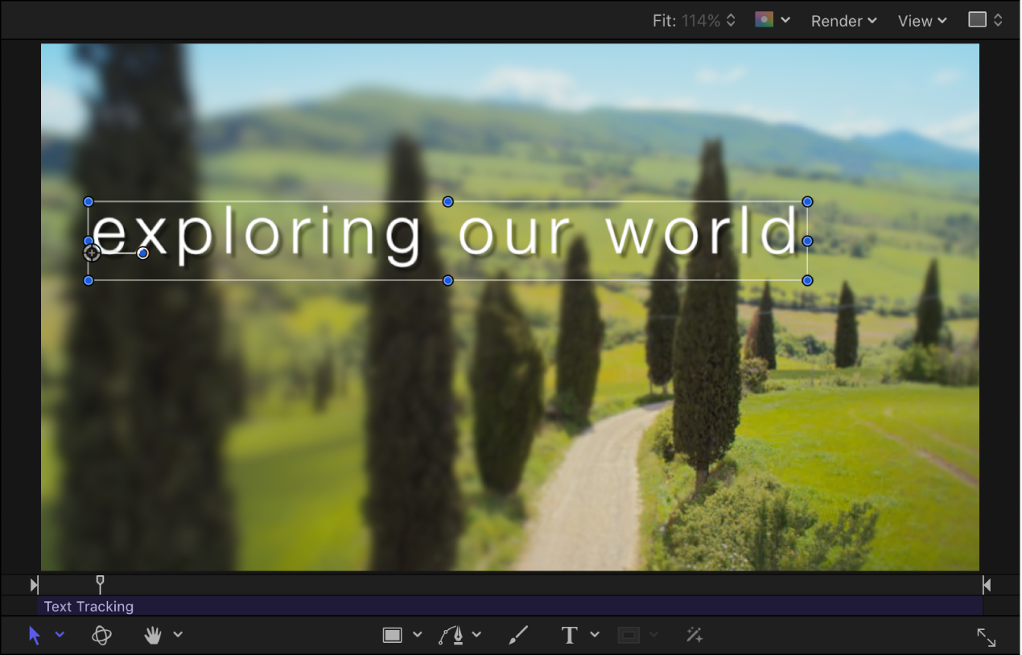Expand the Text tool options chevron
The image size is (1022, 655).
595,635
